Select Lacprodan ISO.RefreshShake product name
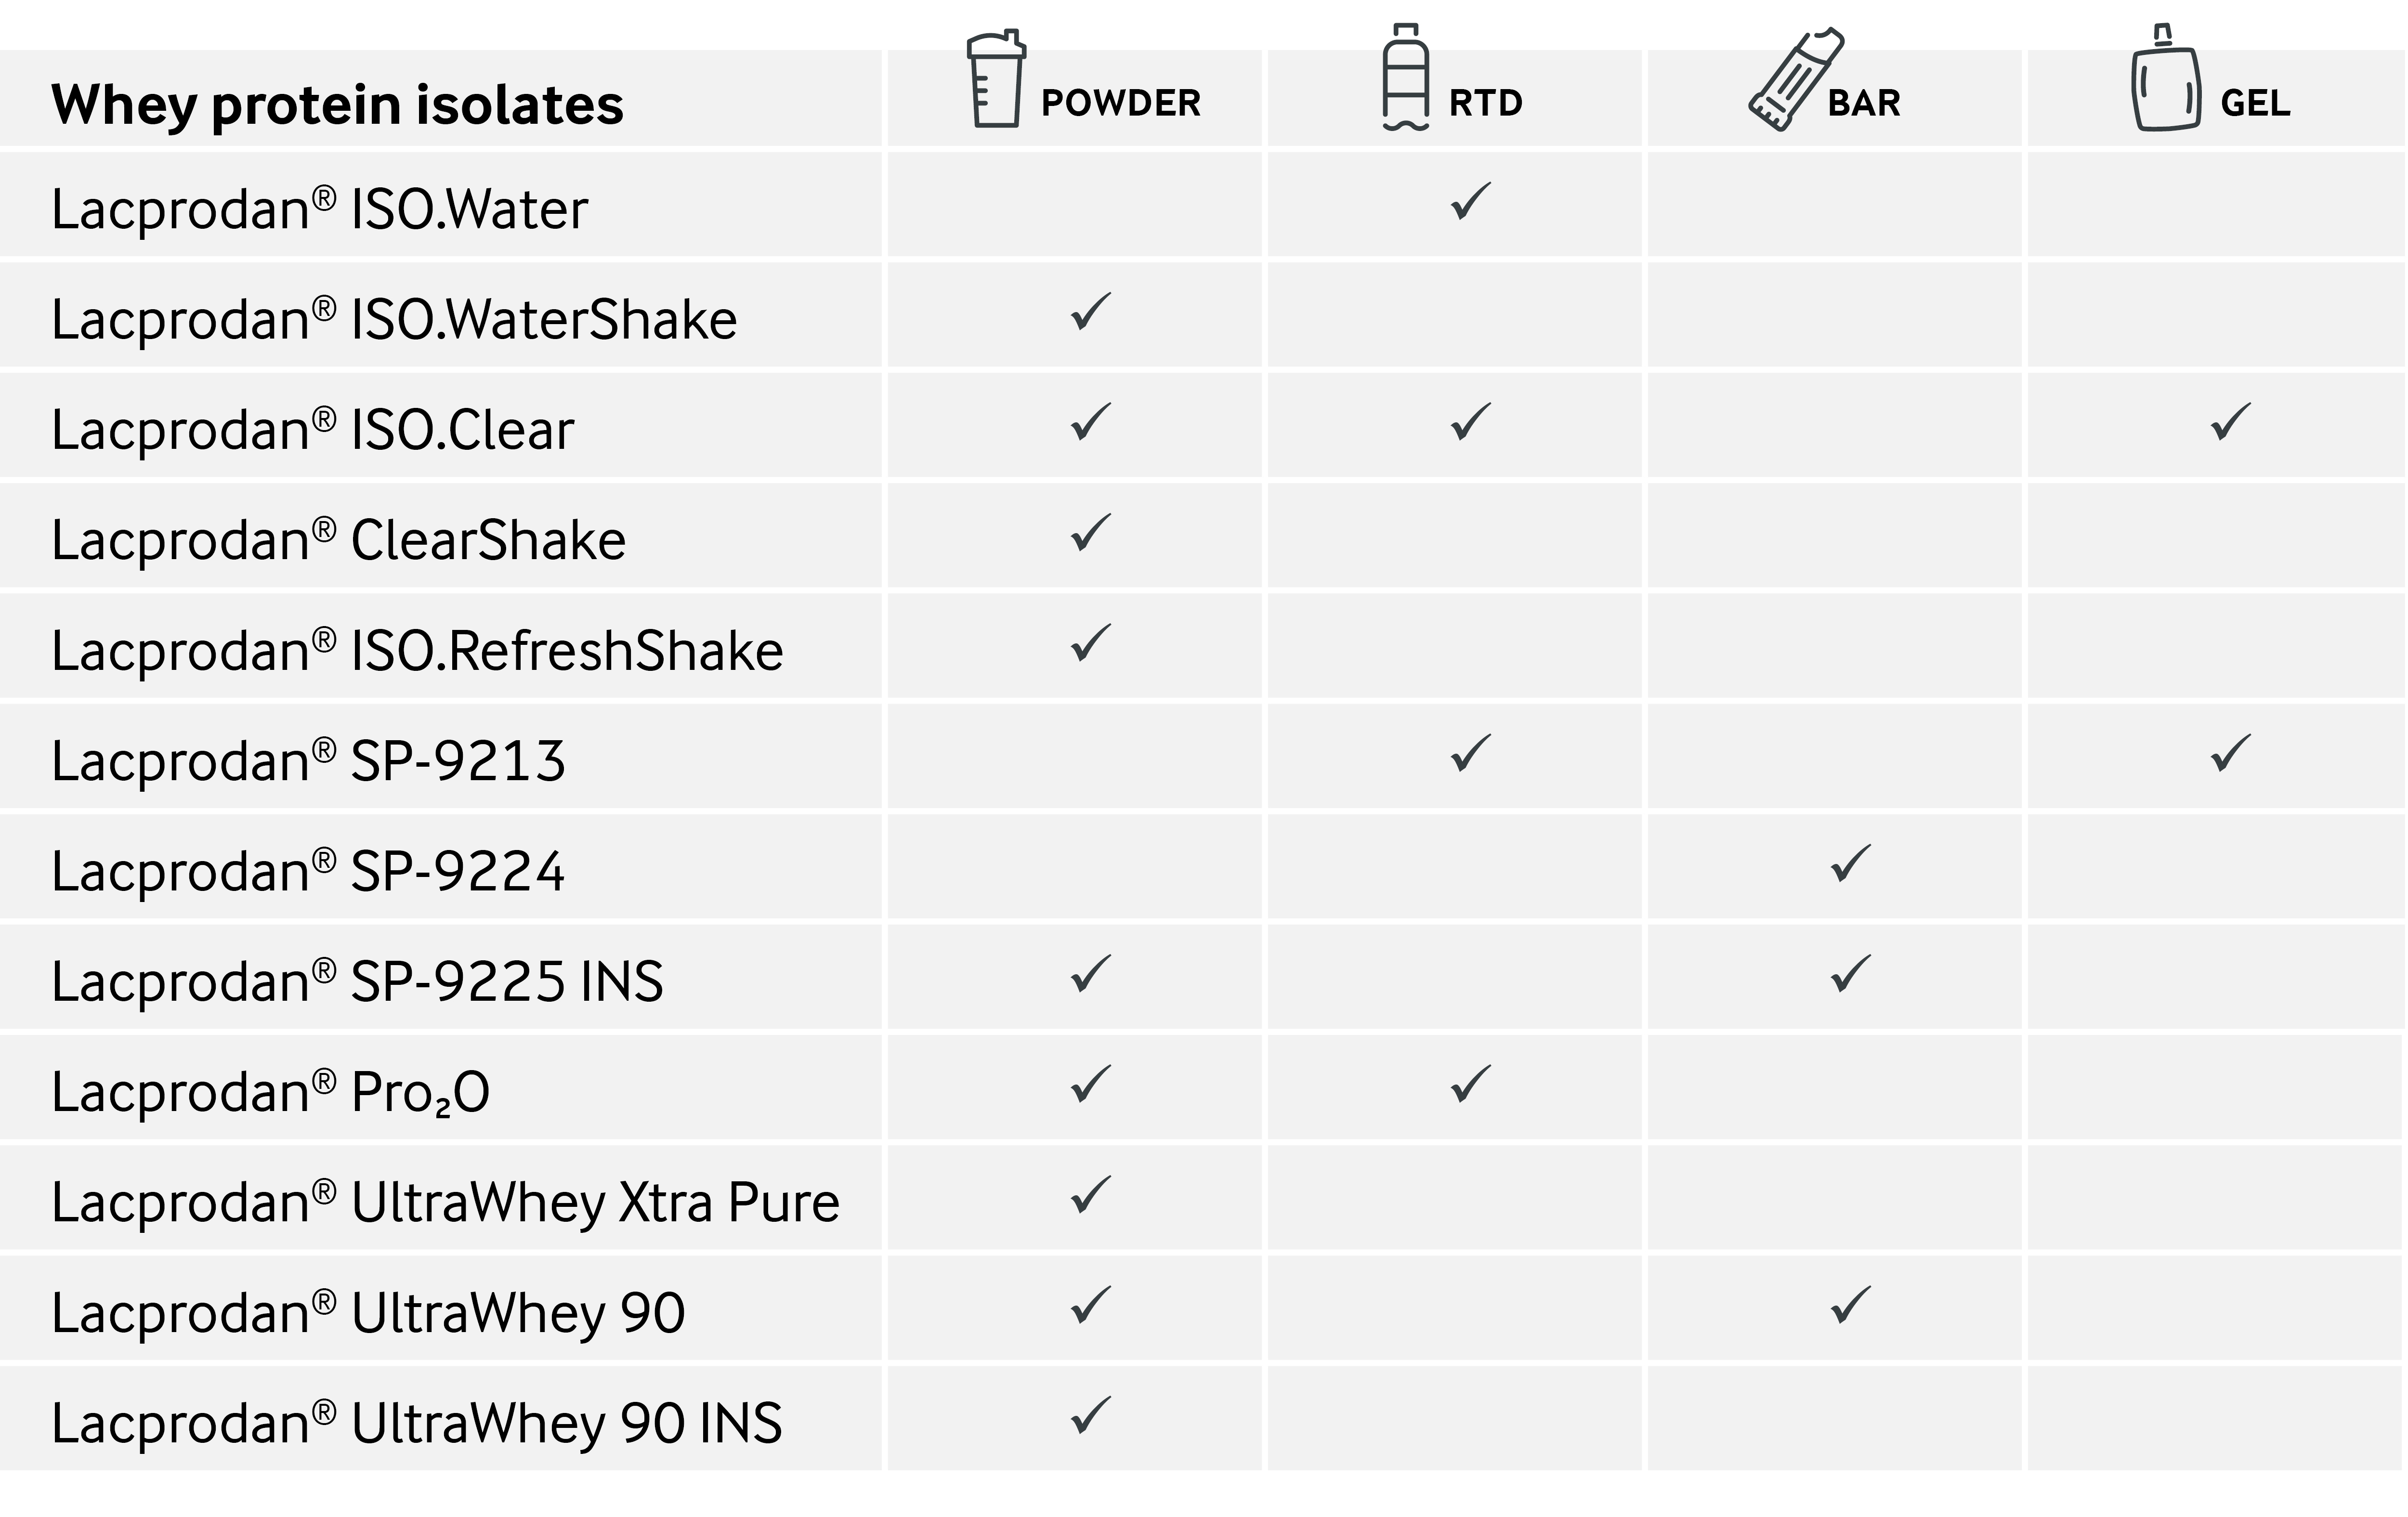This screenshot has height=1517, width=2408. [x=417, y=651]
